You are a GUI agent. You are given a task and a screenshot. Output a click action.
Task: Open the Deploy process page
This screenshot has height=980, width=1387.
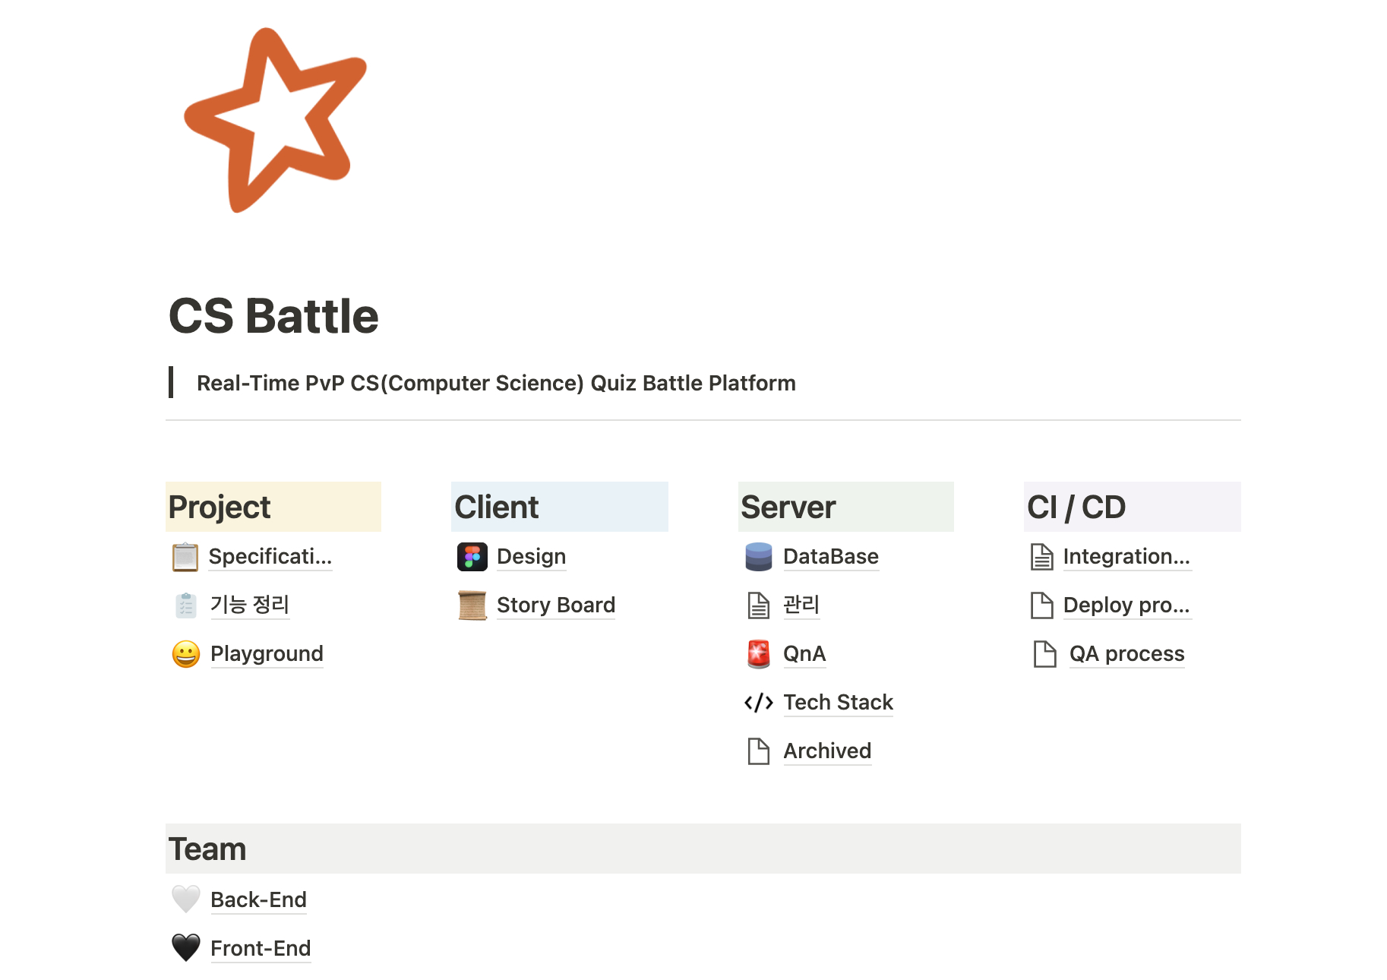pyautogui.click(x=1126, y=605)
